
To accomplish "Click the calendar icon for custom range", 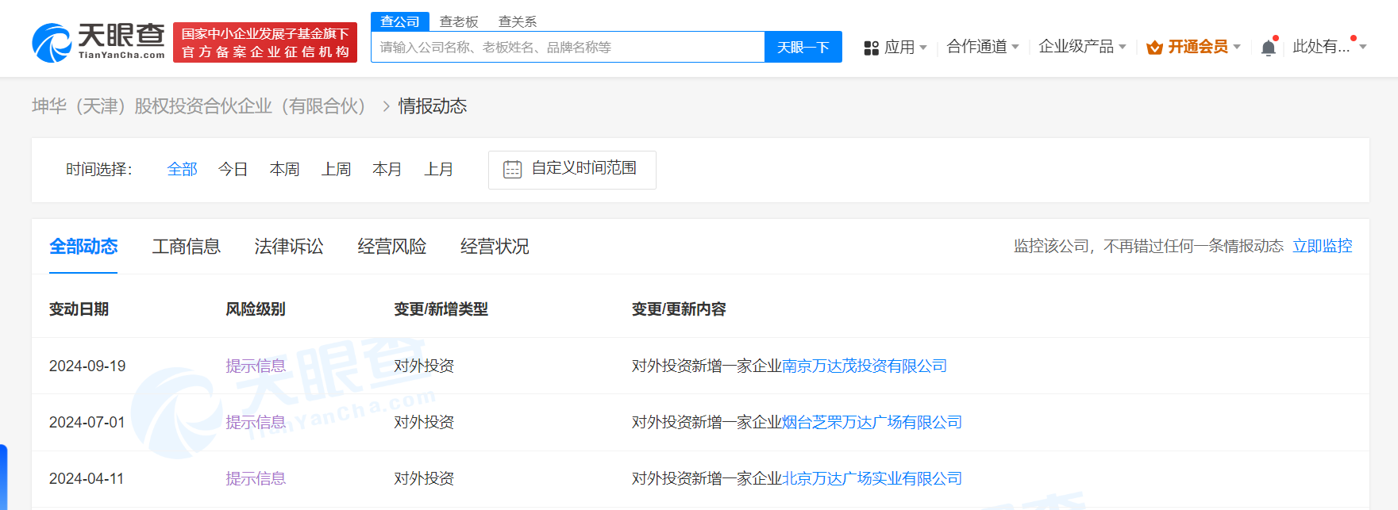I will pyautogui.click(x=512, y=169).
